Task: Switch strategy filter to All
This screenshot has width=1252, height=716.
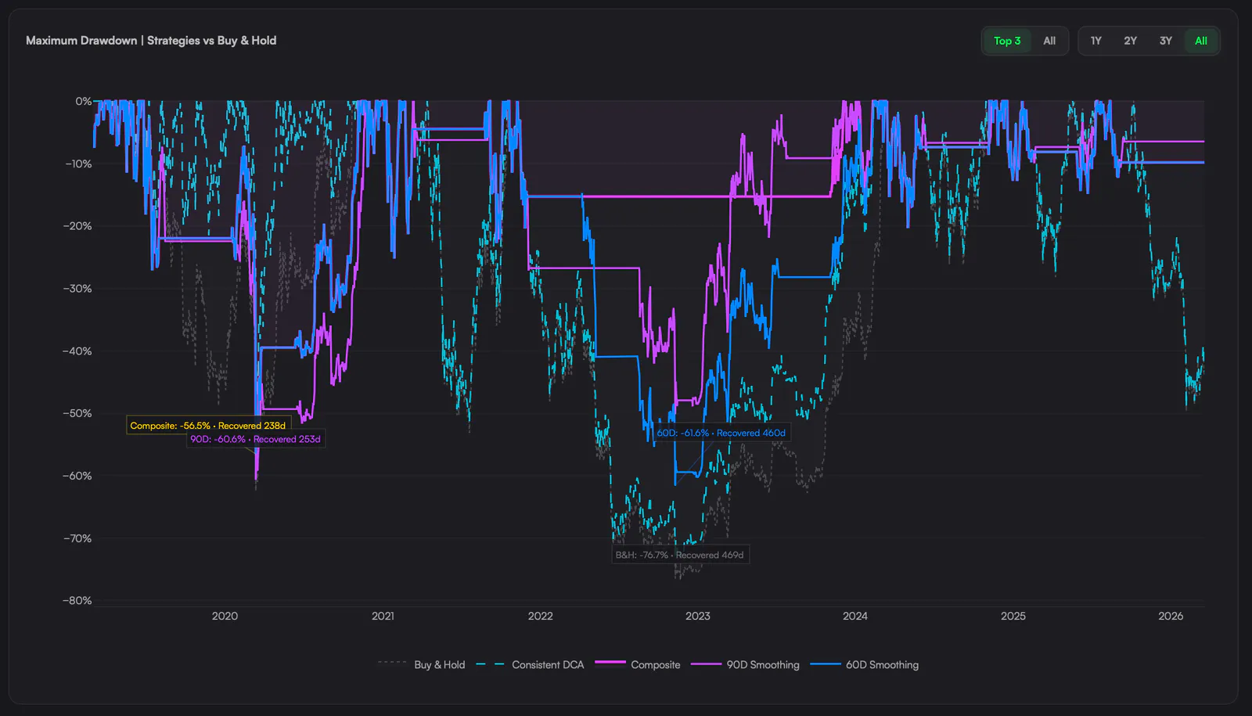Action: tap(1049, 41)
